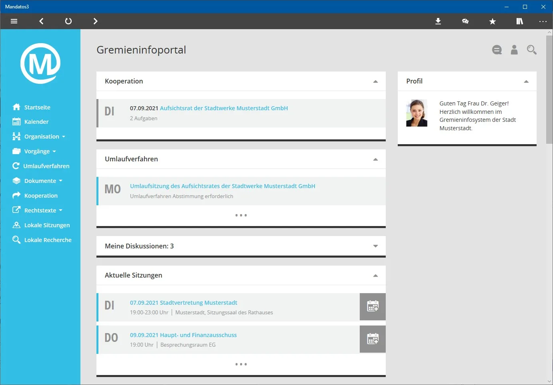Click the "2 Aufgaben" text
This screenshot has height=385, width=553.
[144, 119]
